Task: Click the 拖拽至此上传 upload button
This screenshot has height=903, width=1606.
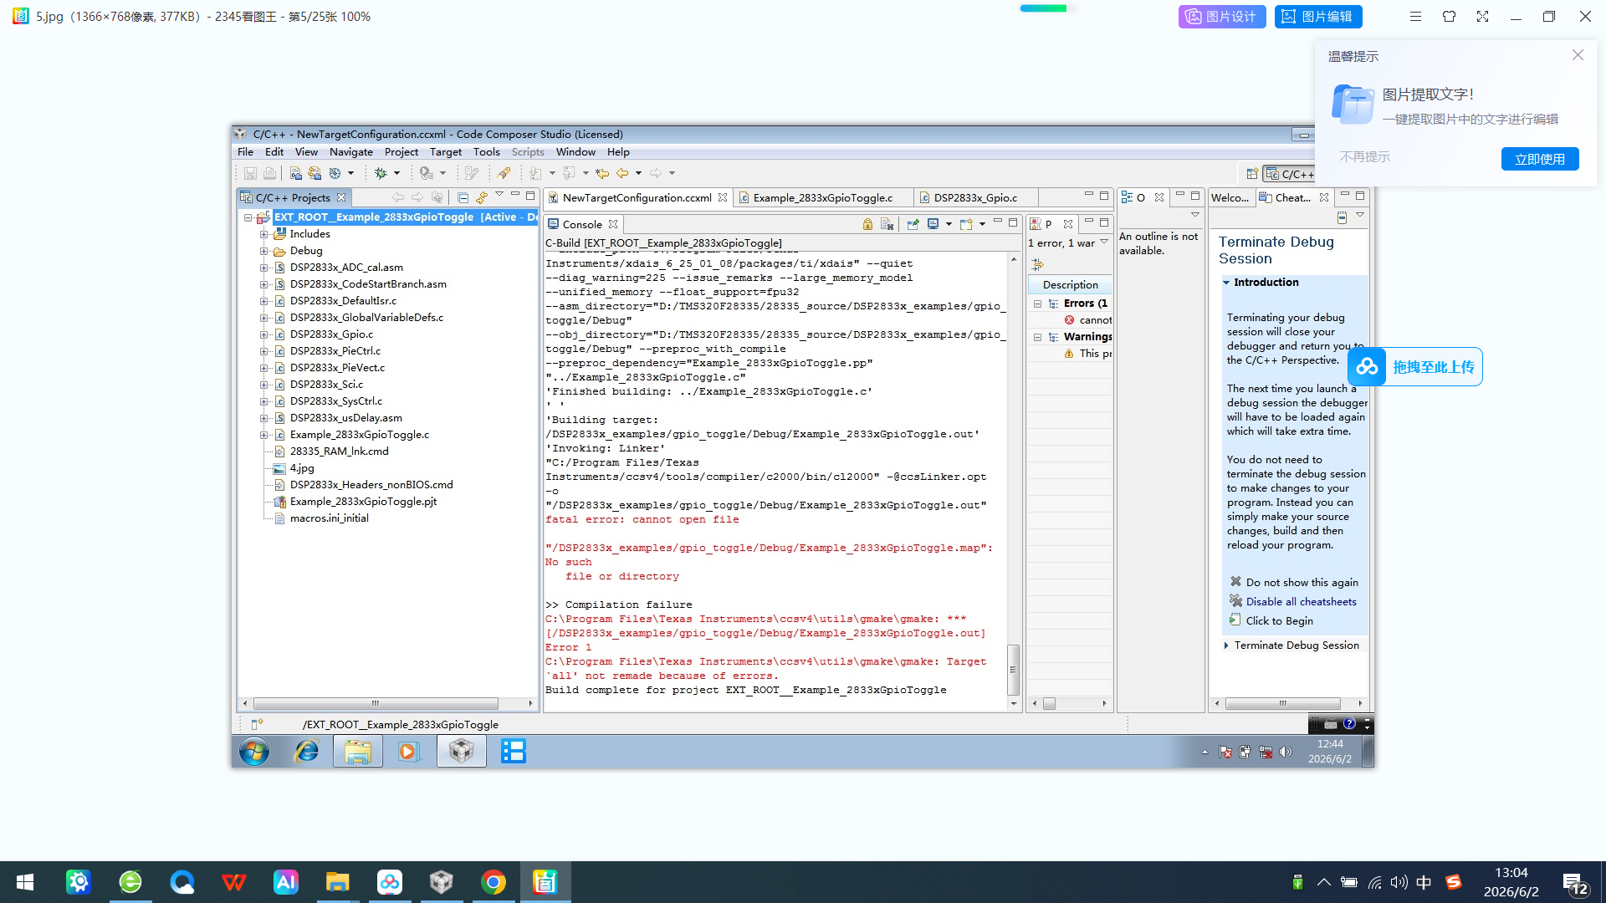Action: coord(1414,366)
